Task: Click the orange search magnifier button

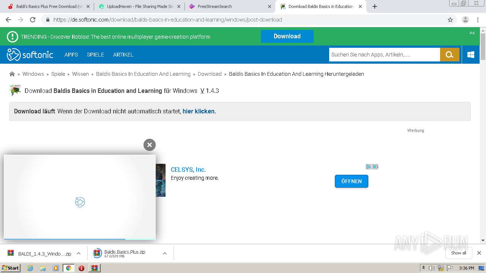Action: pos(450,55)
